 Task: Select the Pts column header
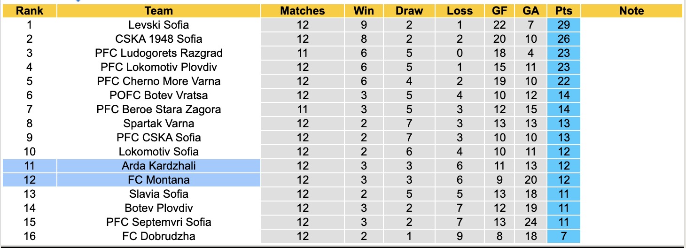[x=563, y=11]
